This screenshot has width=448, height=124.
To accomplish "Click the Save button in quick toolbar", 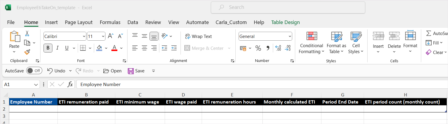I will (x=136, y=71).
